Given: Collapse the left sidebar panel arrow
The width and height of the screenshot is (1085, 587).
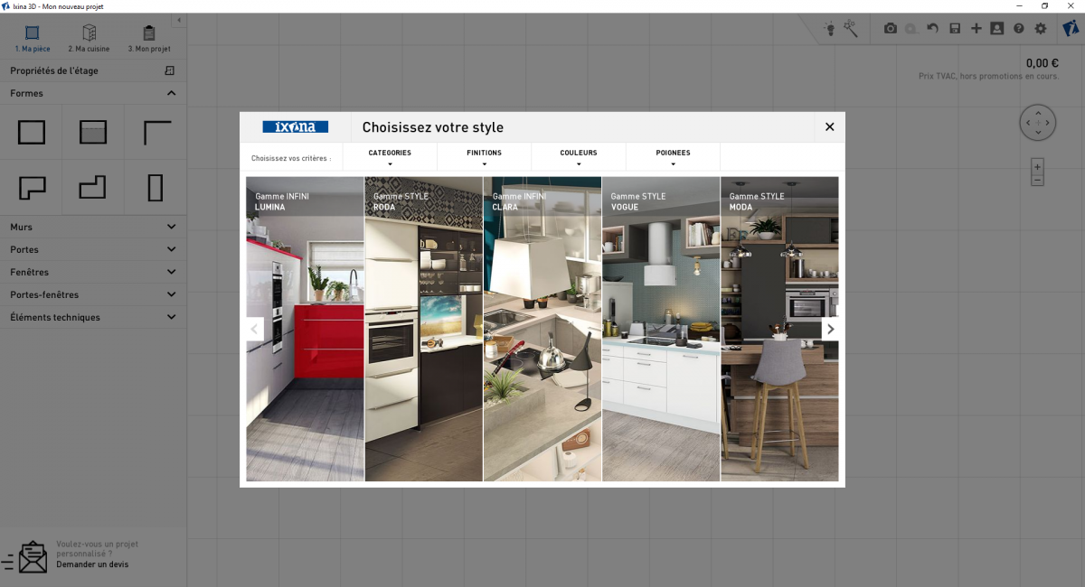Looking at the screenshot, I should (179, 20).
